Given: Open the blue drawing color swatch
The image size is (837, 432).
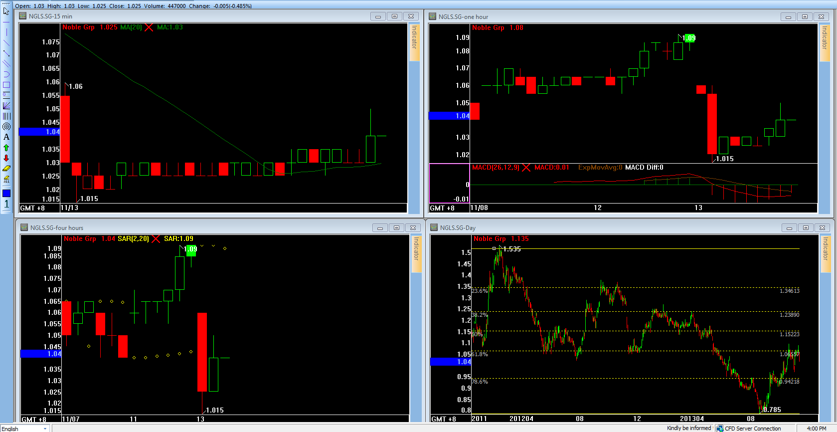Looking at the screenshot, I should pos(6,193).
